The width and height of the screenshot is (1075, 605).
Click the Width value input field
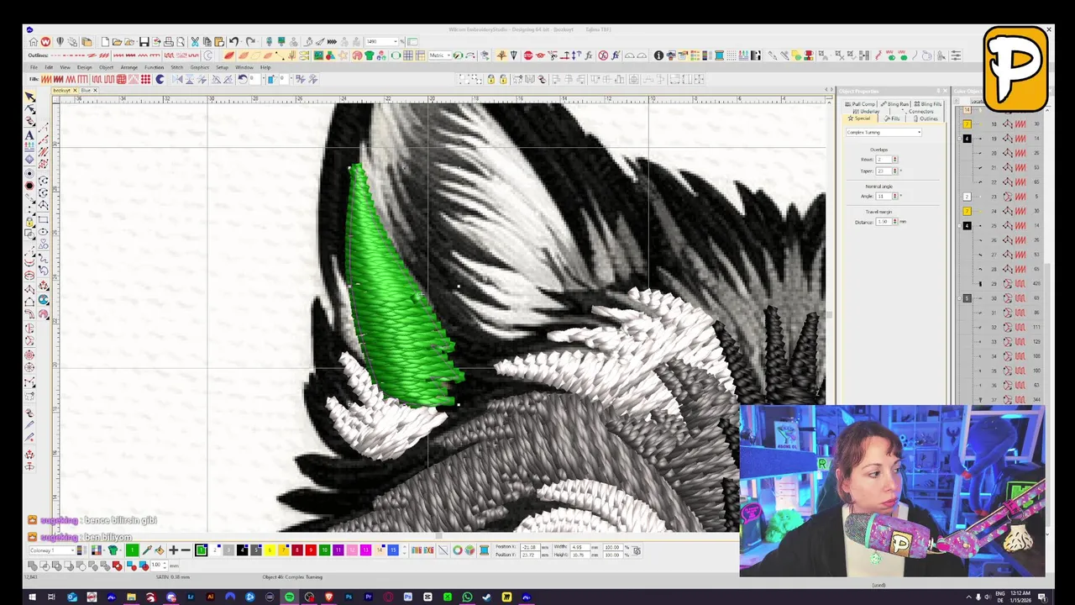(x=579, y=547)
